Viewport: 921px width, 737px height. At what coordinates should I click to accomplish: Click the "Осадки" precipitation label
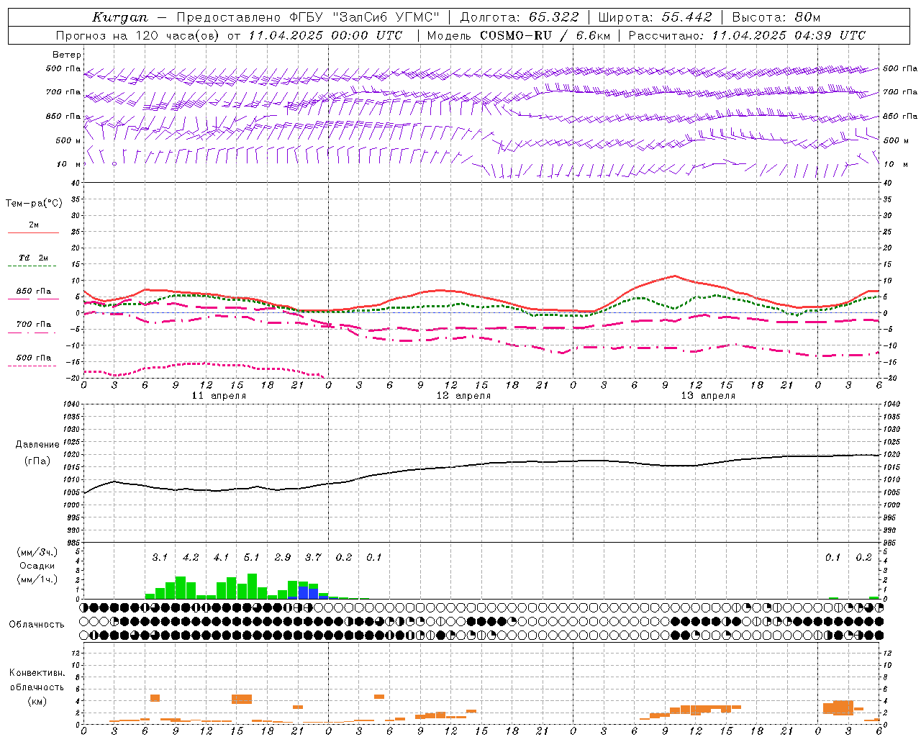coord(37,566)
